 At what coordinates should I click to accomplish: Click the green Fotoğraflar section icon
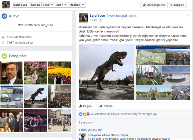point(4,56)
